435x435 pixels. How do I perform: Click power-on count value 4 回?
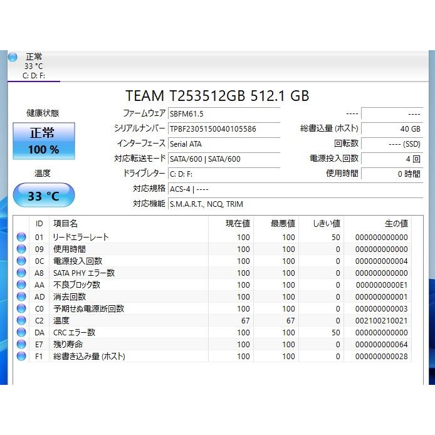(x=392, y=159)
